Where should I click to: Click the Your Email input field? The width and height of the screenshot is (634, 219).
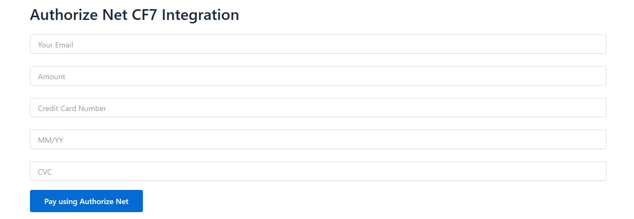click(318, 44)
